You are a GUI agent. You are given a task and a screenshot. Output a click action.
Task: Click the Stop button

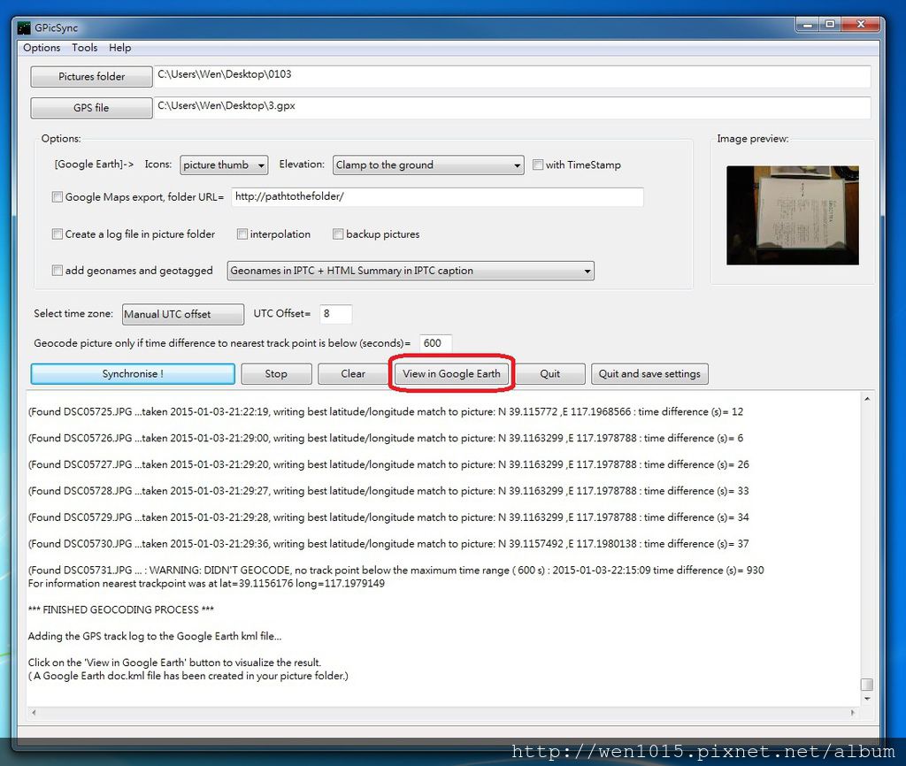276,374
